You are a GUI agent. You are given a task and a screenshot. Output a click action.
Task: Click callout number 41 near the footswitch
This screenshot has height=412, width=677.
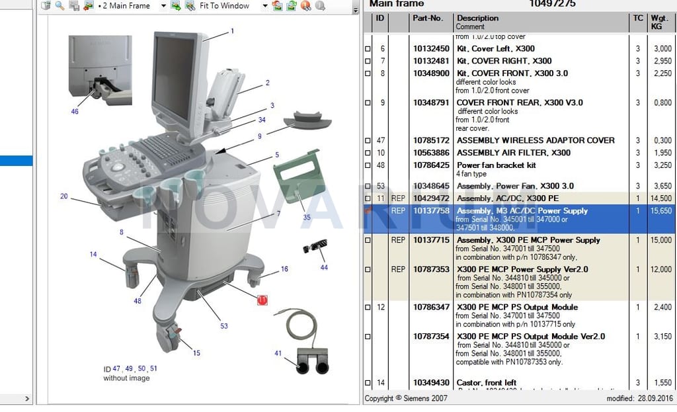click(x=278, y=353)
